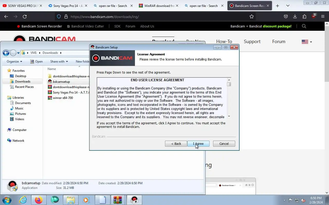Viewport: 329px width, 205px height.
Task: Open the media player taskbar icon
Action: [x=86, y=200]
